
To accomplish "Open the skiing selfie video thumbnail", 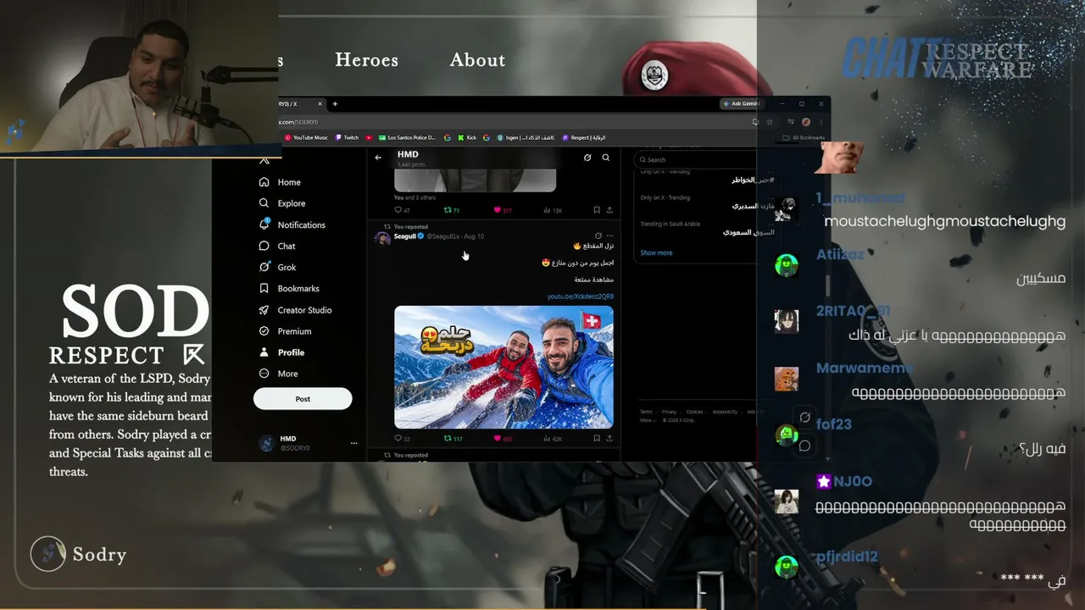I will (504, 367).
